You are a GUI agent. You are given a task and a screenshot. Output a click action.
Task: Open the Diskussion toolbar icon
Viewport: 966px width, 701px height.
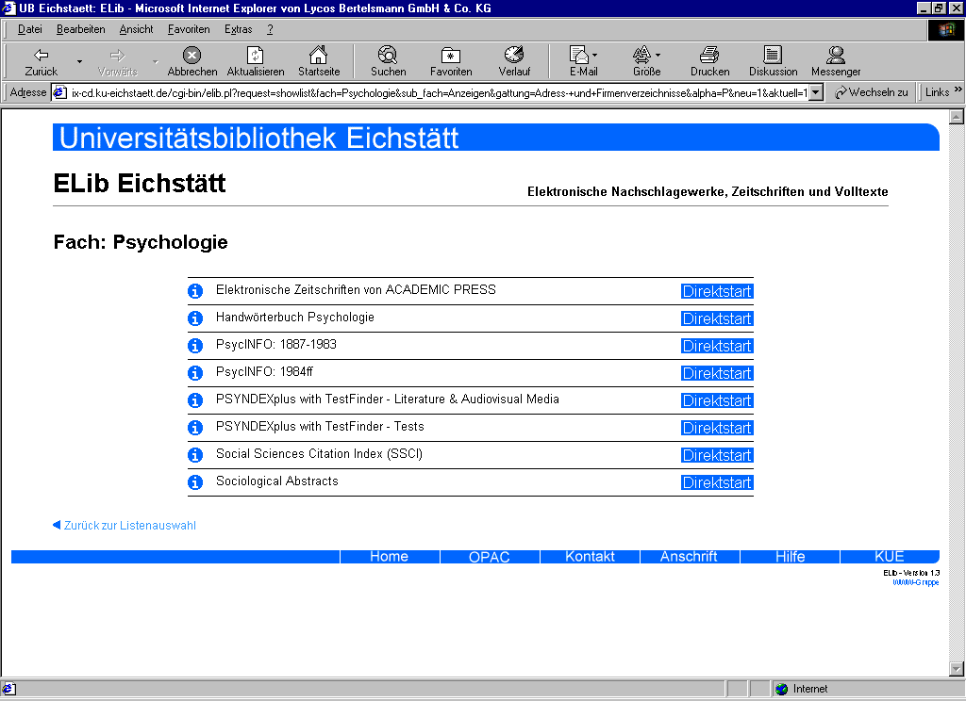coord(773,56)
